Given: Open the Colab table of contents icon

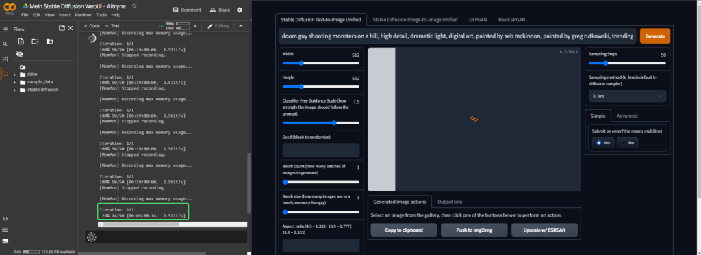Looking at the screenshot, I should coord(5,29).
